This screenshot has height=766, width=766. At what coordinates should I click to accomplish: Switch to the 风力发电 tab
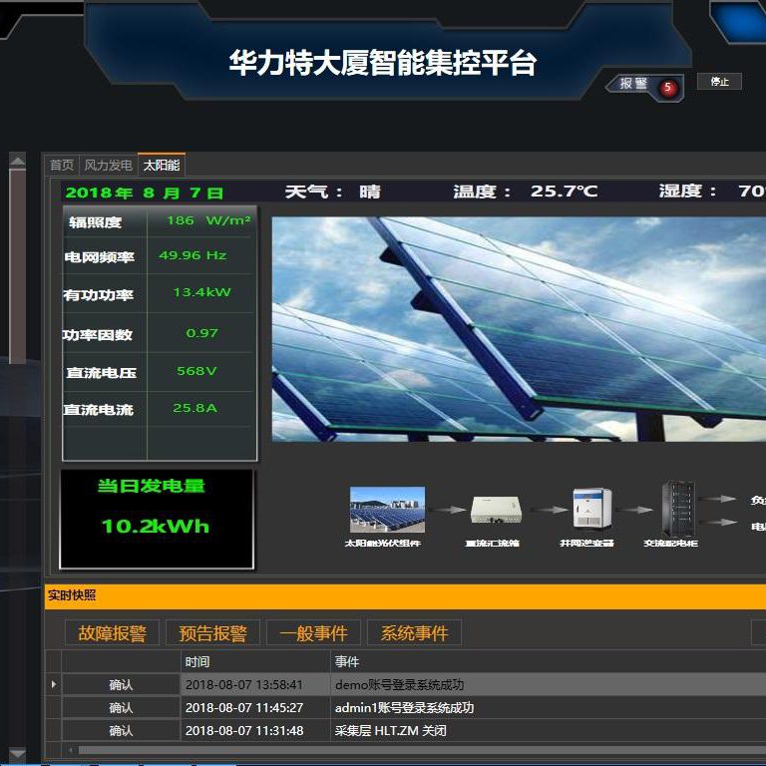[108, 165]
